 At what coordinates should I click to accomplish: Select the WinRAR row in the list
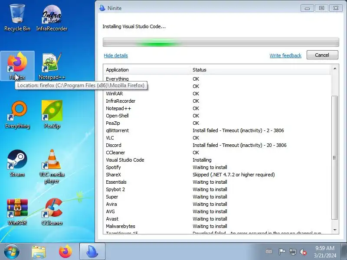[x=217, y=94]
